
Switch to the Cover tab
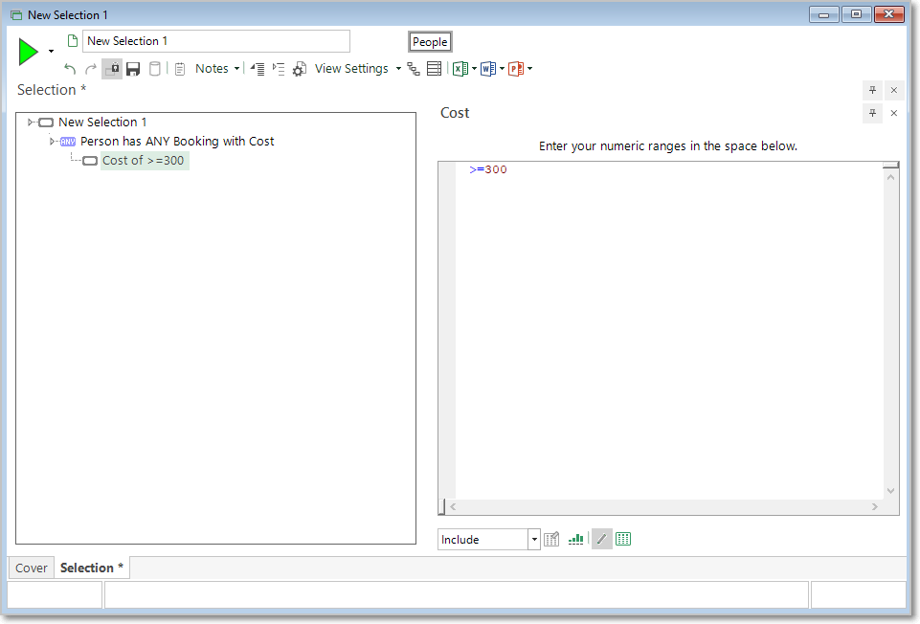(x=32, y=568)
